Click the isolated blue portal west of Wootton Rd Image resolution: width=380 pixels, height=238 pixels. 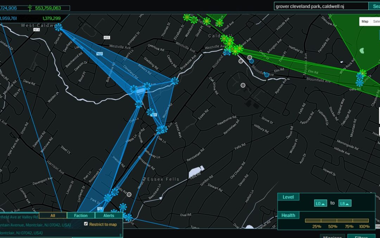[x=151, y=112]
